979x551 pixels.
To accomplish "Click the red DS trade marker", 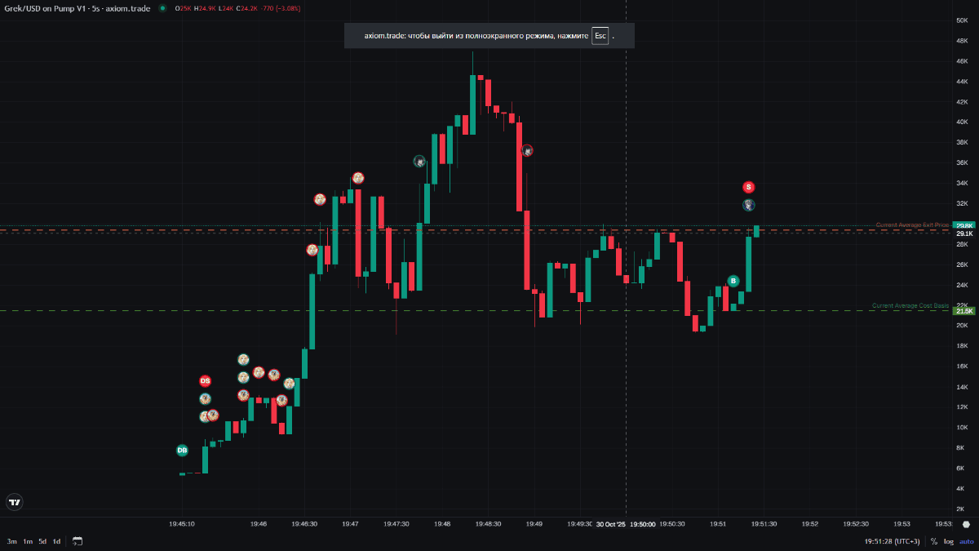I will click(205, 380).
